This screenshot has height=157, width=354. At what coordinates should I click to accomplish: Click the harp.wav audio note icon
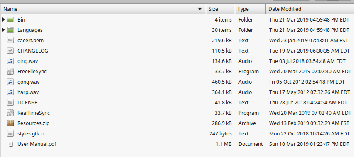tap(10, 92)
